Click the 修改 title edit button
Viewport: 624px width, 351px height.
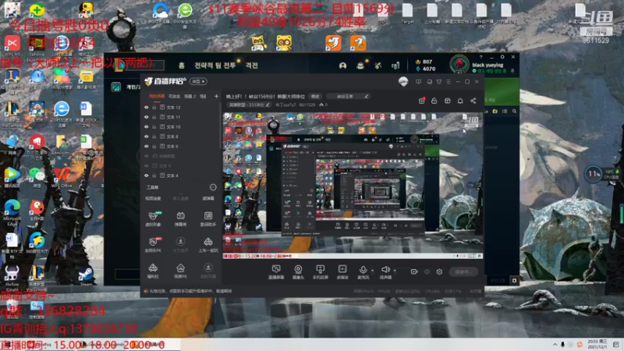pos(315,96)
